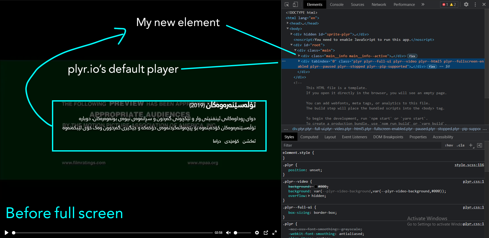Open plyr.css:1 link for .plyr--full-ui
Viewport: 489px width, 238px height.
click(x=473, y=207)
